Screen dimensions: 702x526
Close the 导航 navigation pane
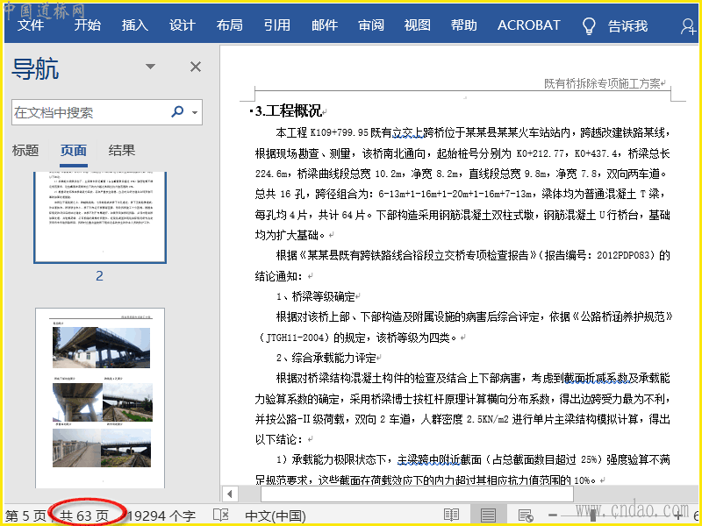point(196,67)
